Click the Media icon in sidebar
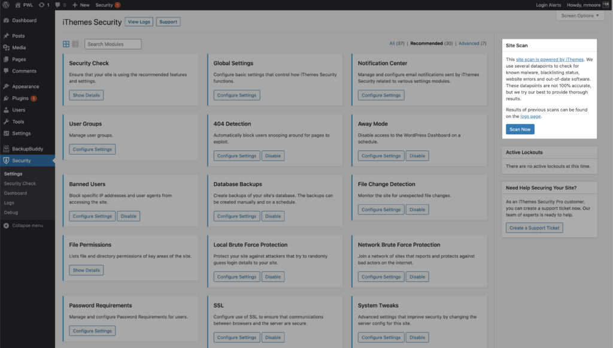613x348 pixels. pyautogui.click(x=6, y=47)
